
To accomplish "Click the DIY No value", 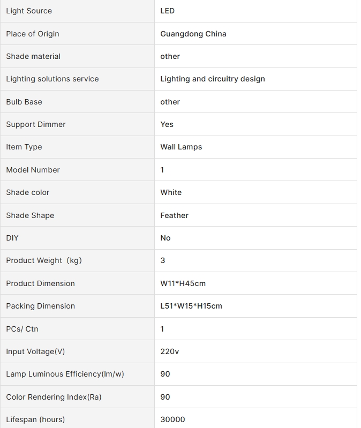I will 166,238.
